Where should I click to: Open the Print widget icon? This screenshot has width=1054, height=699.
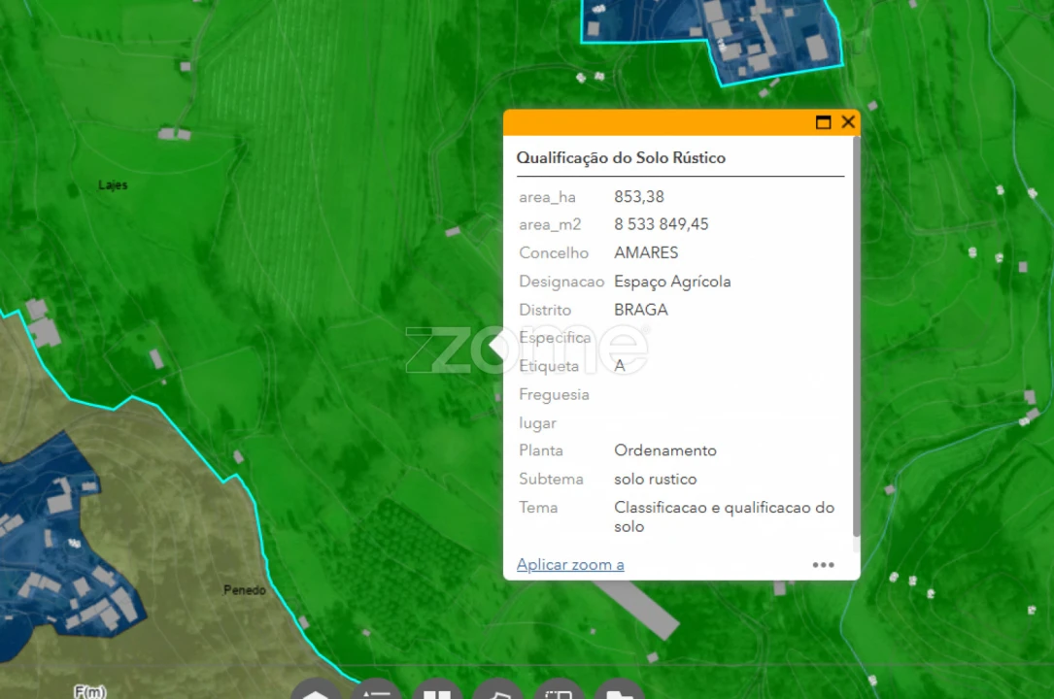pos(619,692)
